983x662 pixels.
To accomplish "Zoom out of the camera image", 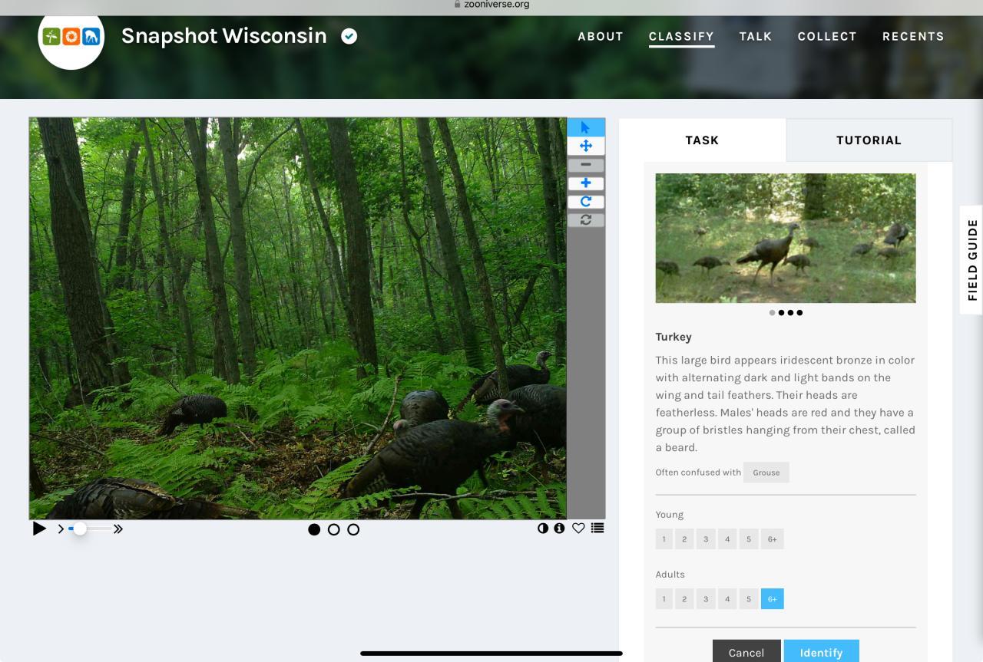I will 586,165.
